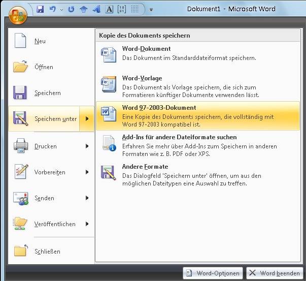Click the Undo arrow icon

[52, 9]
